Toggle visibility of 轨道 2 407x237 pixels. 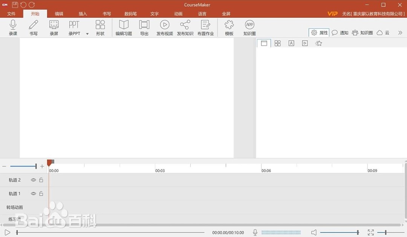click(33, 180)
